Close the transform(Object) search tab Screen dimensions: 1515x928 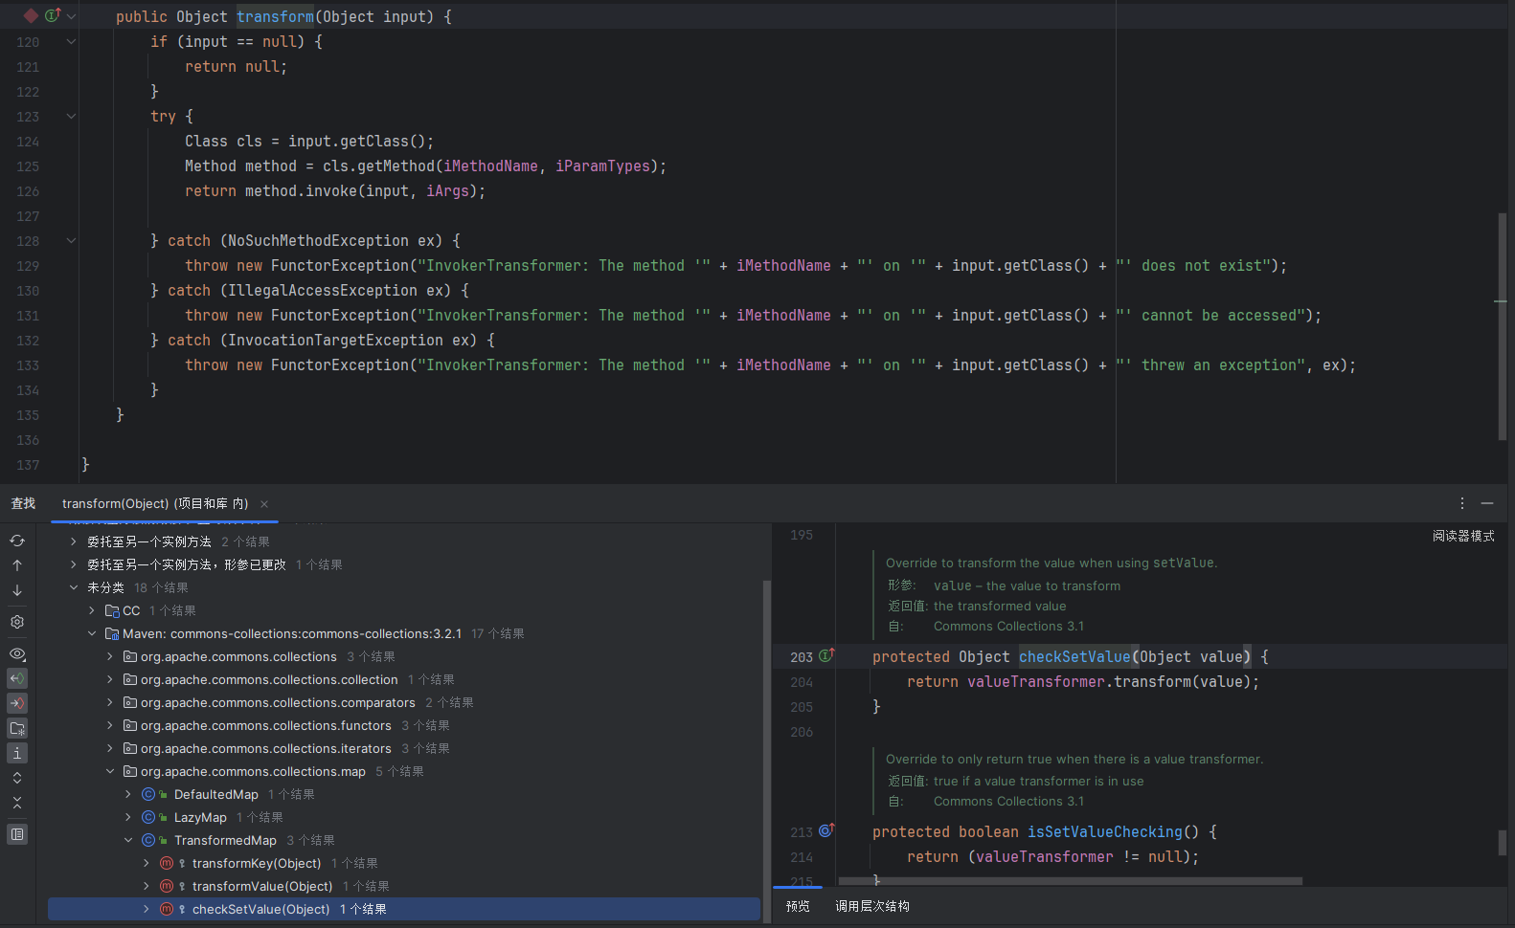pos(264,504)
